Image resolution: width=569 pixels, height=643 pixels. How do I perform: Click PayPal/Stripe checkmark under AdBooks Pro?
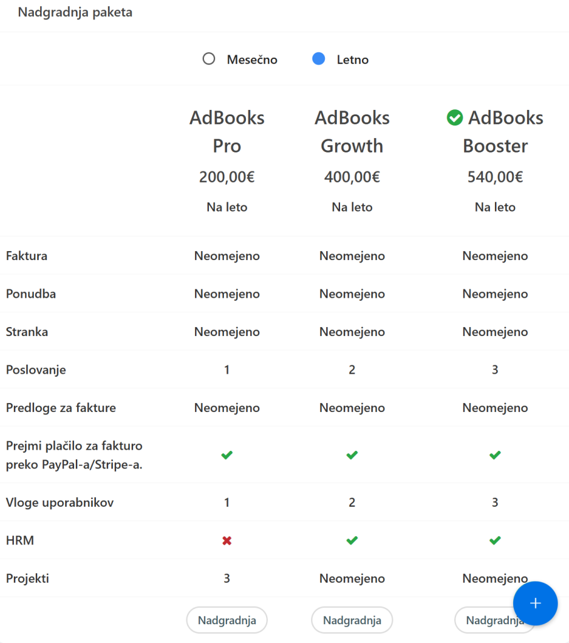227,455
